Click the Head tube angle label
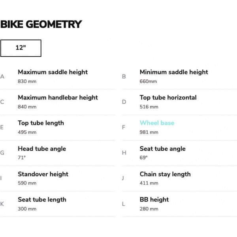 tap(42, 149)
